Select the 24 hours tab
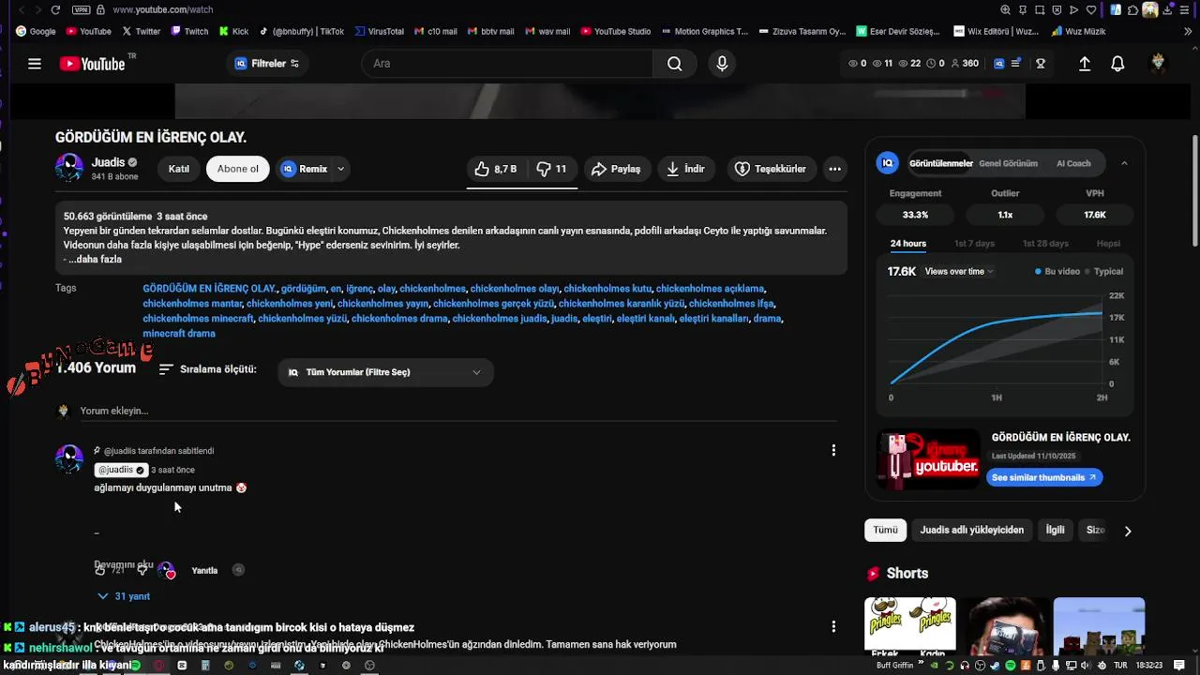This screenshot has width=1200, height=675. 907,243
